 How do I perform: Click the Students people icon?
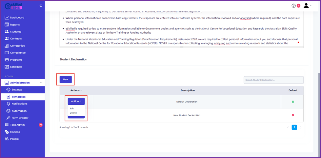click(7, 32)
